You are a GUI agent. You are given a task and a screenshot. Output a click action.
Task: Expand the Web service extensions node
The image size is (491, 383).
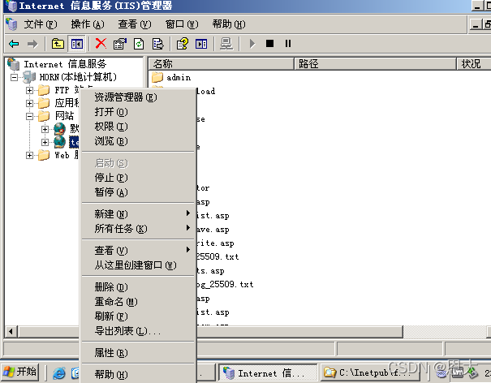29,155
